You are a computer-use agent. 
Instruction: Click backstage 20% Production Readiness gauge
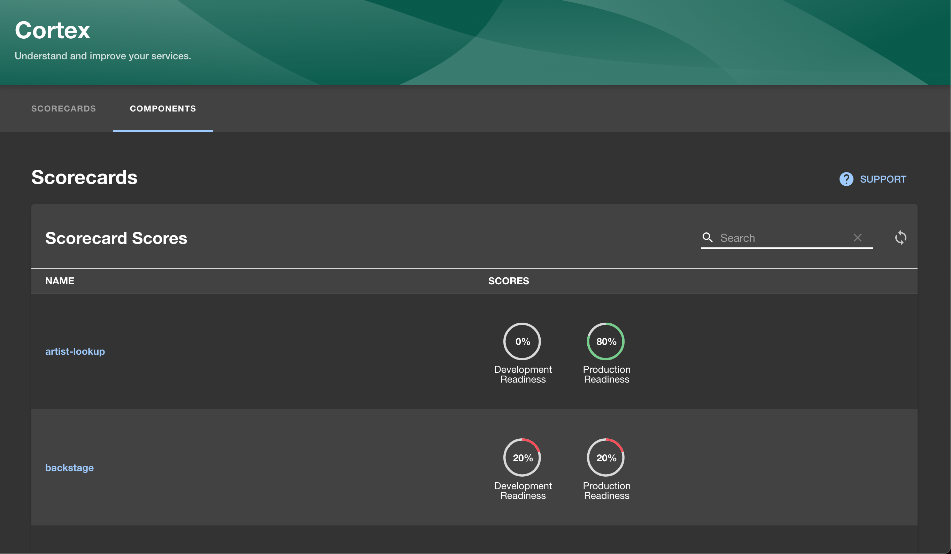coord(606,457)
